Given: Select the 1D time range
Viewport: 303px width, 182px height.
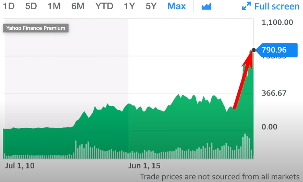Looking at the screenshot, I should (9, 6).
